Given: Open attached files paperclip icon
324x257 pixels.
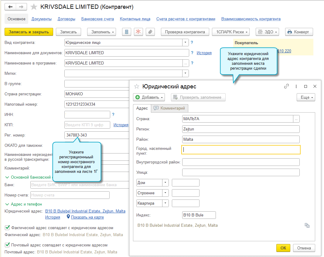Looking at the screenshot, I should tap(150, 32).
